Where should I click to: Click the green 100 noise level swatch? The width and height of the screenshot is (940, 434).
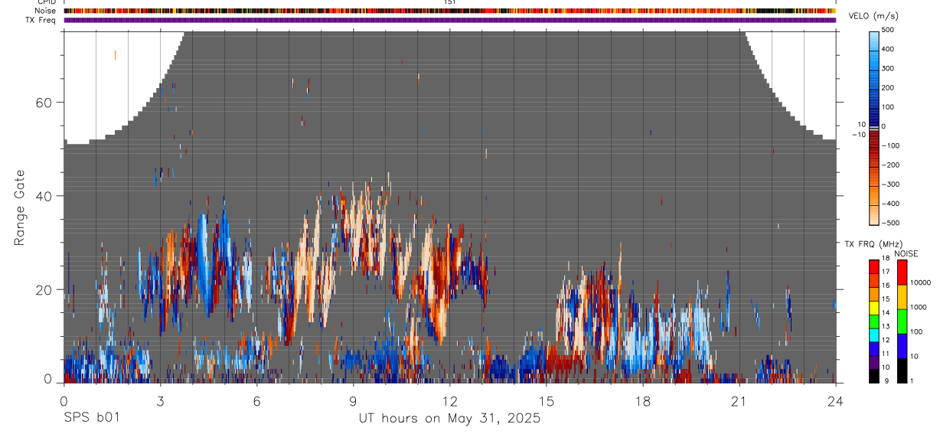click(902, 321)
